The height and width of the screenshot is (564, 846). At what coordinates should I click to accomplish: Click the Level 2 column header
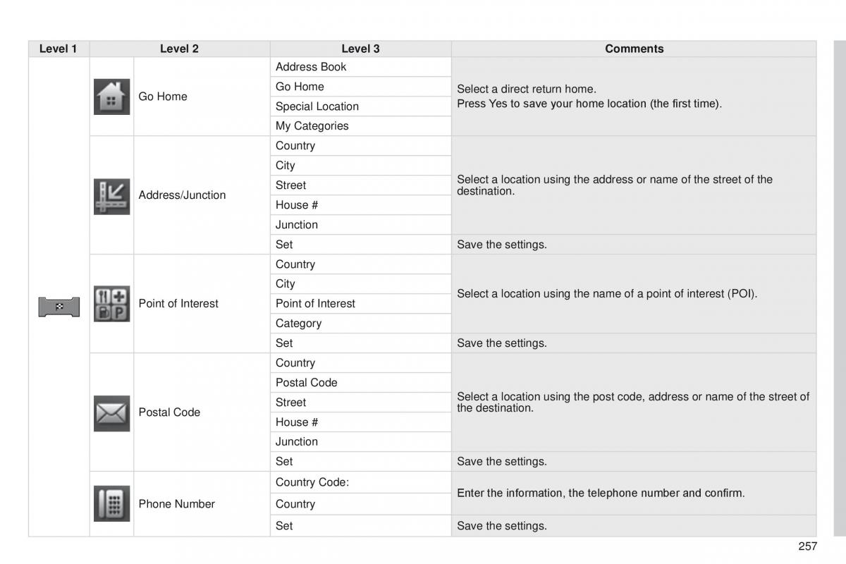pyautogui.click(x=179, y=49)
